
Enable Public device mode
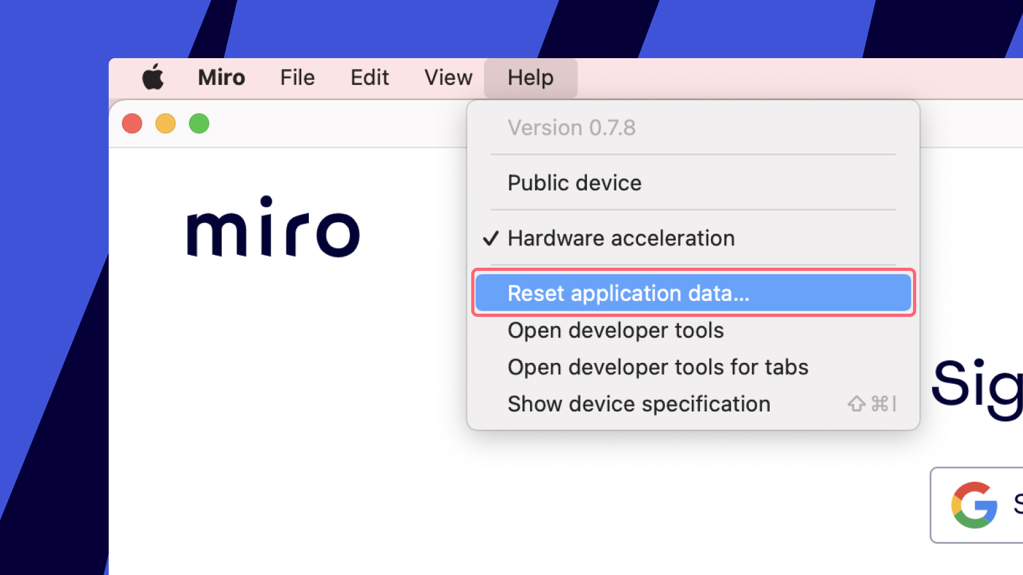pos(574,183)
